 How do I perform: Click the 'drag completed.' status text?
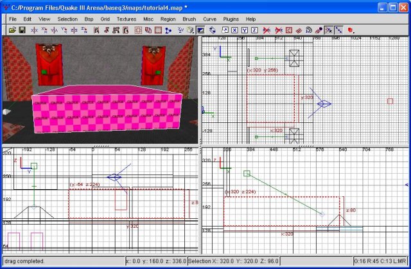point(24,261)
